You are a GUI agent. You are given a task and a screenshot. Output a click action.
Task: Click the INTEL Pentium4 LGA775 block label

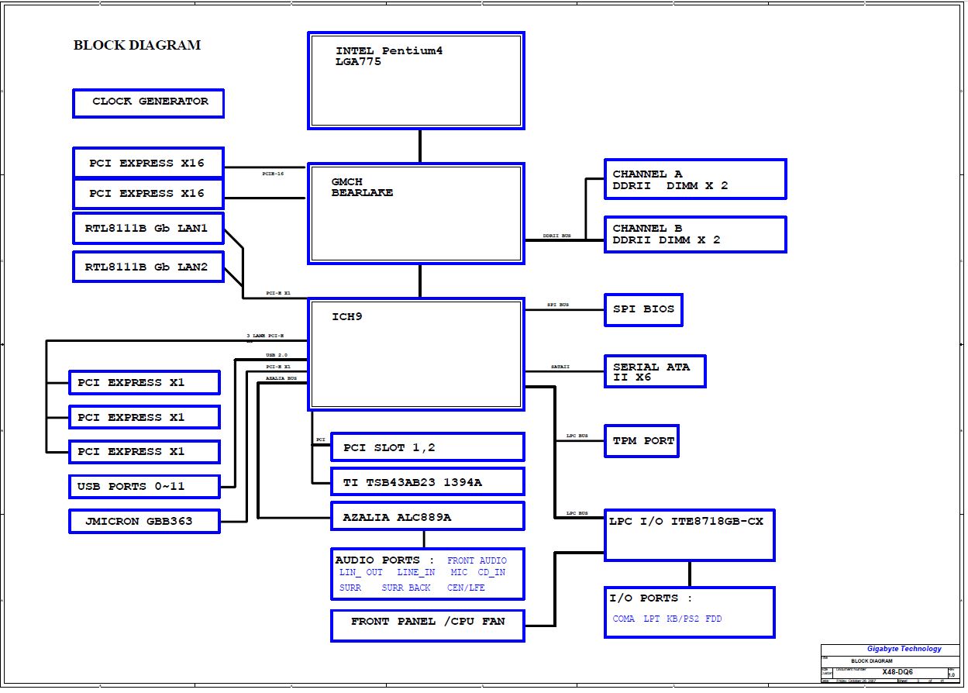(389, 57)
